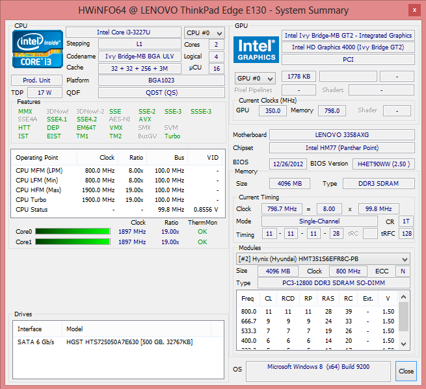Click the Freq column header in timings table

point(248,299)
